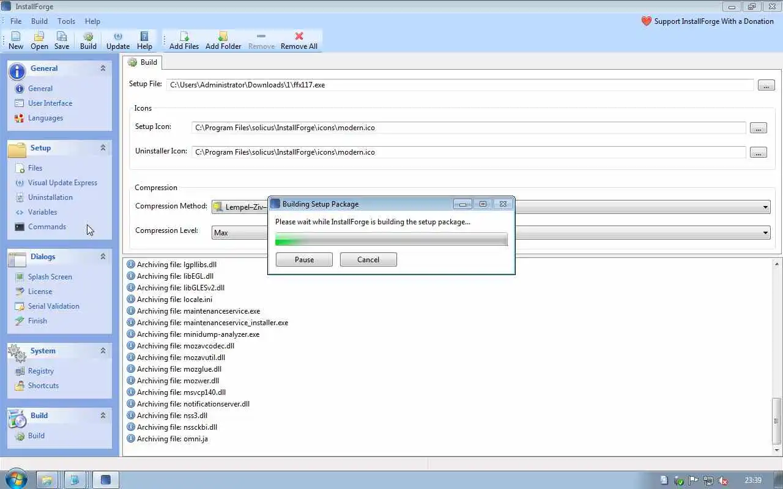
Task: Open the Build menu
Action: point(39,21)
